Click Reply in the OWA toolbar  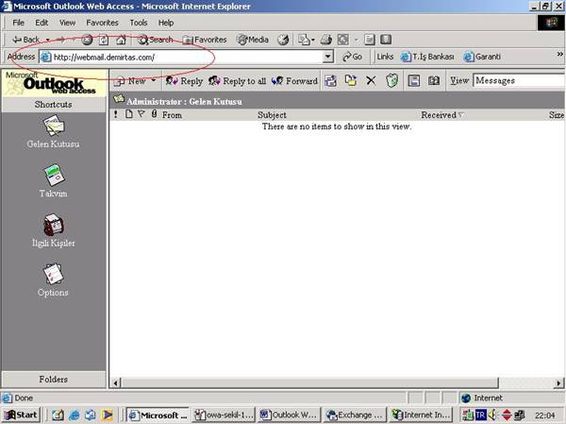(x=184, y=81)
